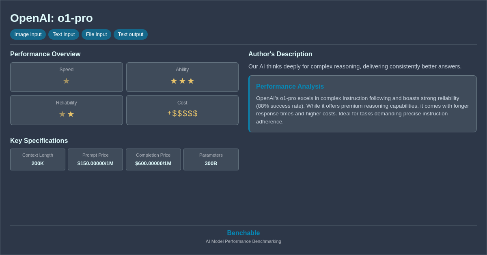Click the OpenAI: o1-pro title
The height and width of the screenshot is (255, 487).
click(52, 18)
